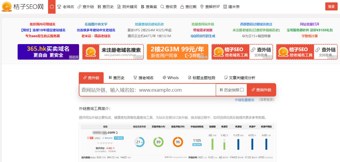Open the Whois tab
The image size is (340, 162).
pos(171,78)
